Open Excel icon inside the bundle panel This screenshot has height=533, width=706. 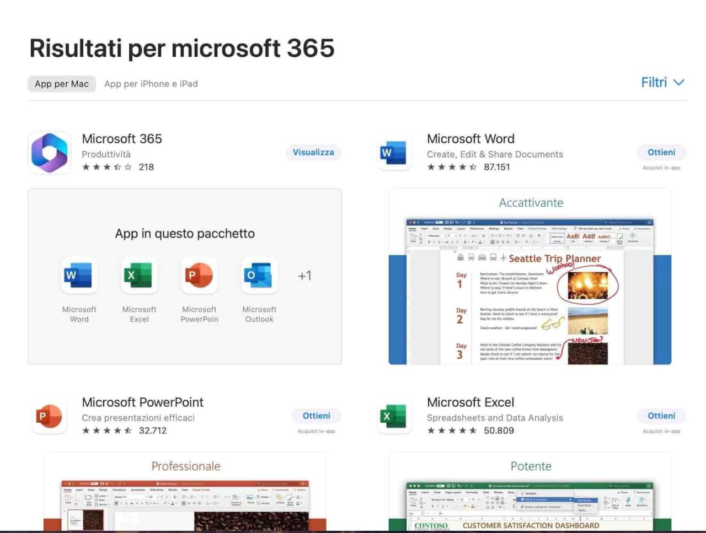coord(140,275)
